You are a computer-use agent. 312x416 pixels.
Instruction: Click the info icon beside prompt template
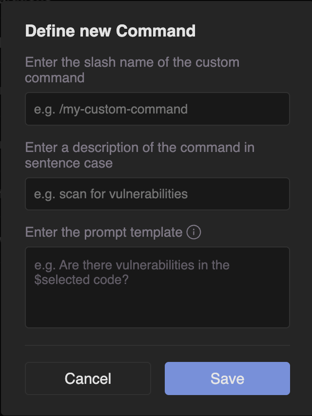pos(194,232)
